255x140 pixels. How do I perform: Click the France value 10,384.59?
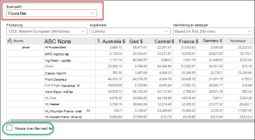(x=188, y=73)
